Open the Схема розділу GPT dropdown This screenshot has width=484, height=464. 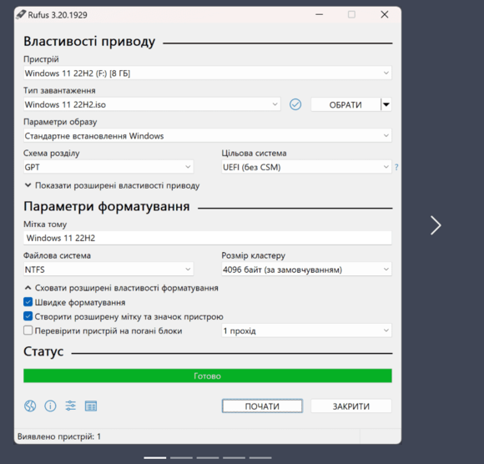108,167
